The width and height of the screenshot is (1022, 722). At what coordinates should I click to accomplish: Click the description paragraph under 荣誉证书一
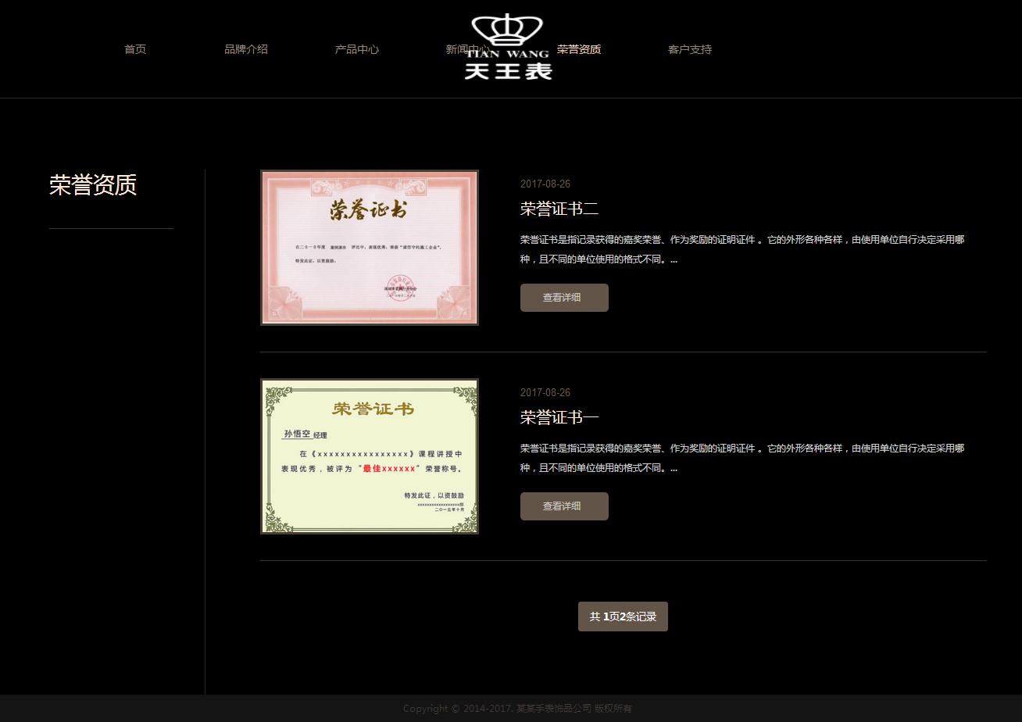click(x=741, y=458)
